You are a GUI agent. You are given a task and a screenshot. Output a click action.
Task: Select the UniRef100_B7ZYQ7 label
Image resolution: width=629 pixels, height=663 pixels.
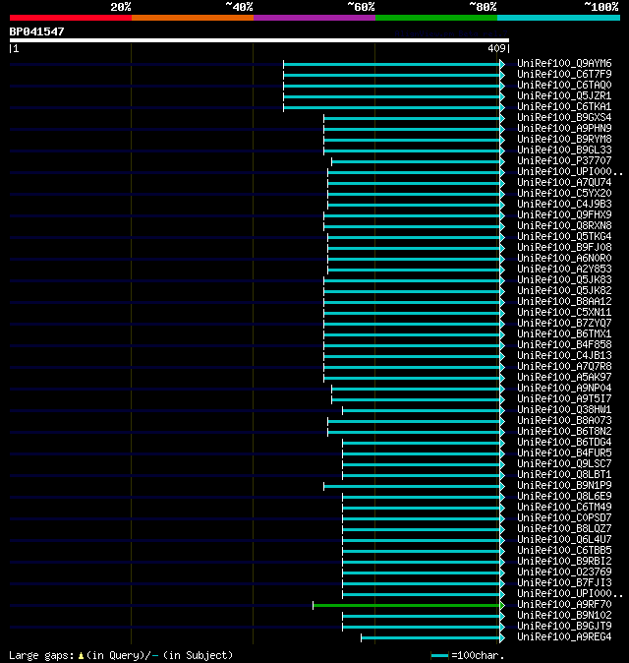coord(564,323)
